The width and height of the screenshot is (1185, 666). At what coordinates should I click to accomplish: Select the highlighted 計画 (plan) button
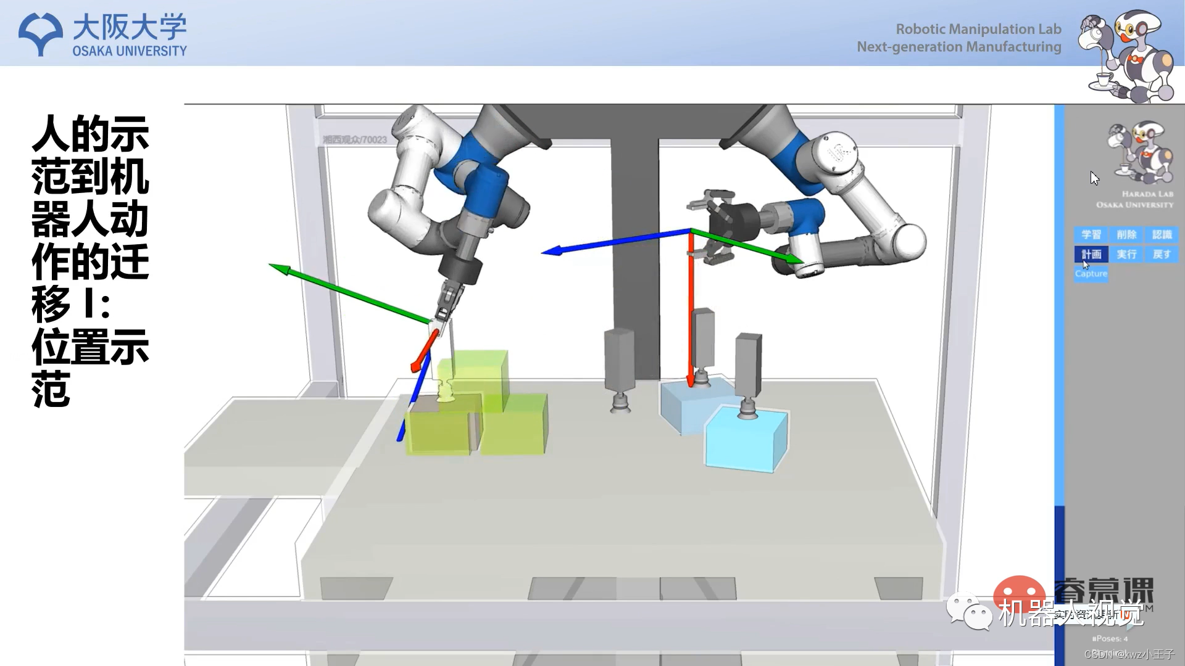1091,254
